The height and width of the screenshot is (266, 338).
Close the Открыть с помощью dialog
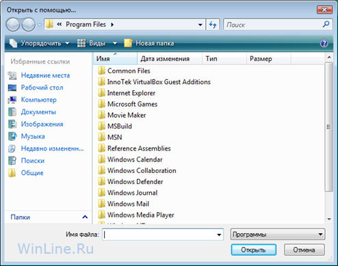tap(324, 10)
